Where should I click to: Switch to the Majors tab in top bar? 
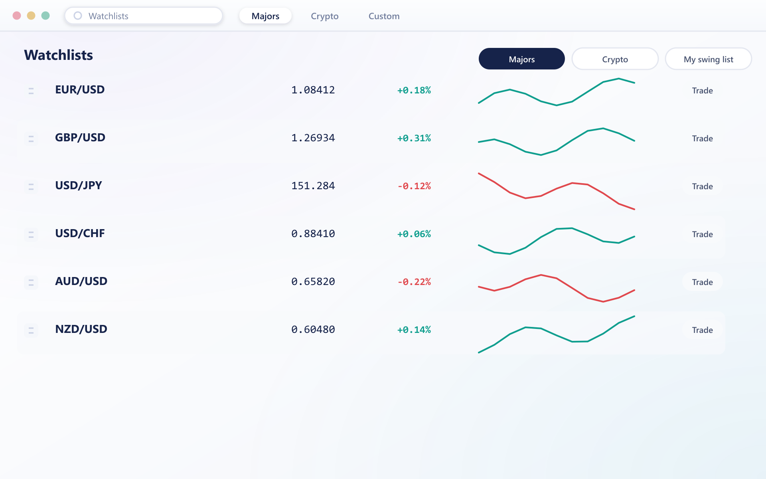pyautogui.click(x=265, y=16)
